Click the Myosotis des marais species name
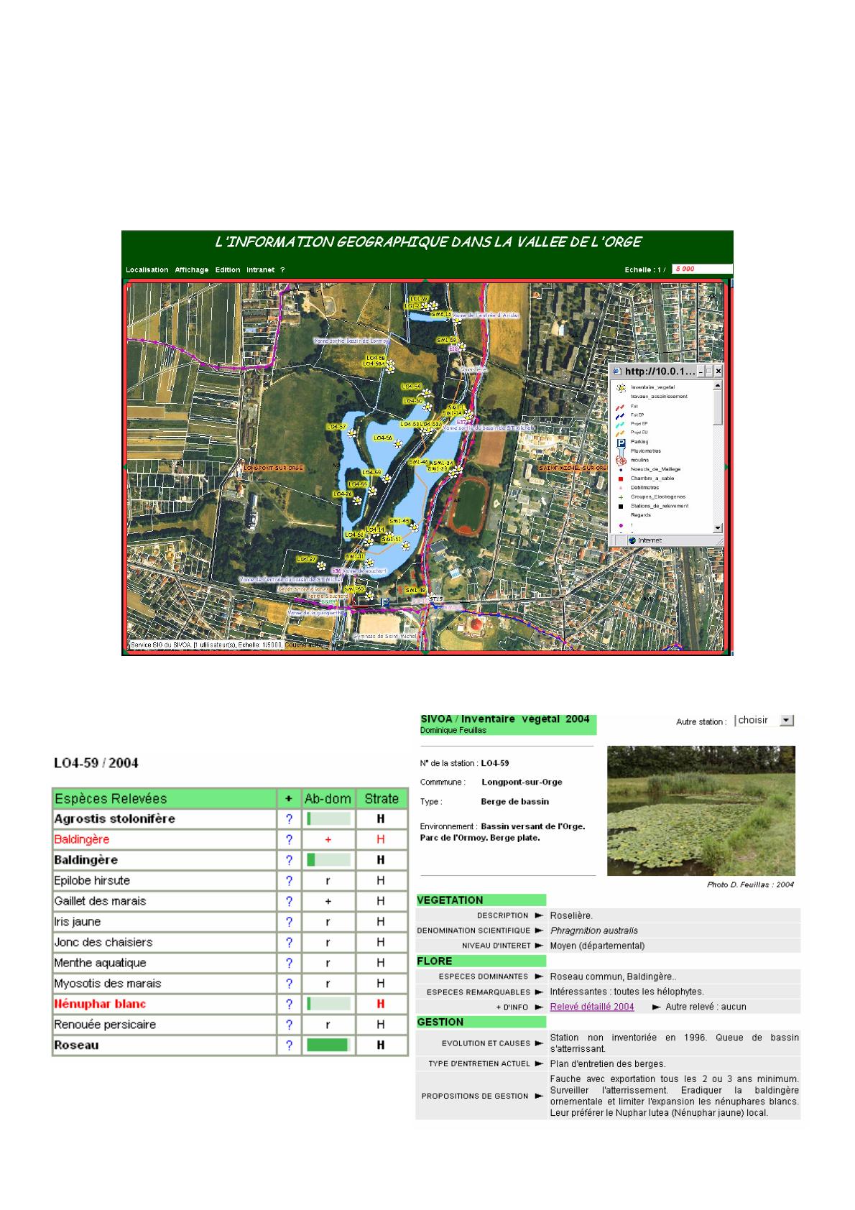The height and width of the screenshot is (1210, 855). pyautogui.click(x=108, y=984)
